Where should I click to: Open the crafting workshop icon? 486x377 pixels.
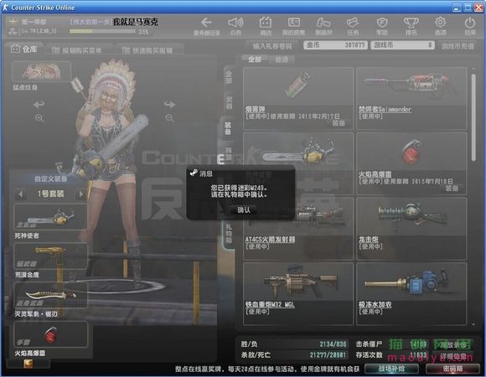pyautogui.click(x=323, y=26)
